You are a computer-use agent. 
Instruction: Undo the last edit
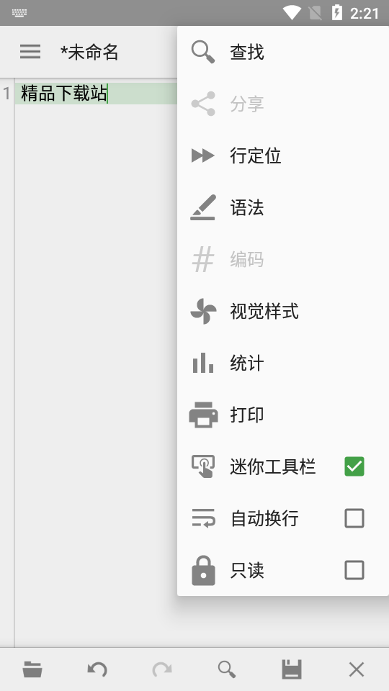coord(97,670)
